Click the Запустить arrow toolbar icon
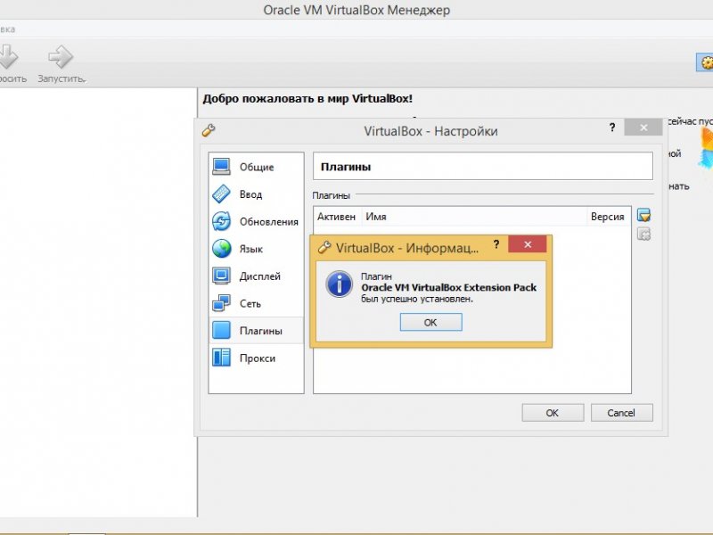713x535 pixels. click(x=61, y=57)
